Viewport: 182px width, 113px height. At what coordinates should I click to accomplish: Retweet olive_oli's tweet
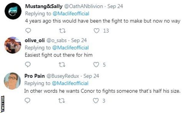[x=62, y=65]
